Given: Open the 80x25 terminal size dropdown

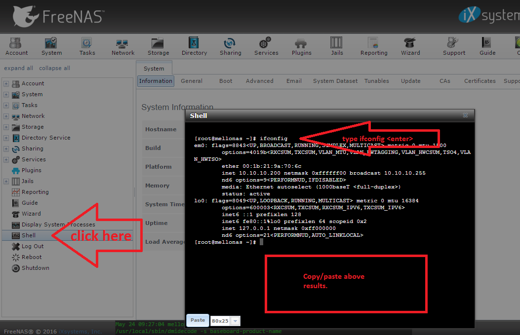Looking at the screenshot, I should click(235, 321).
